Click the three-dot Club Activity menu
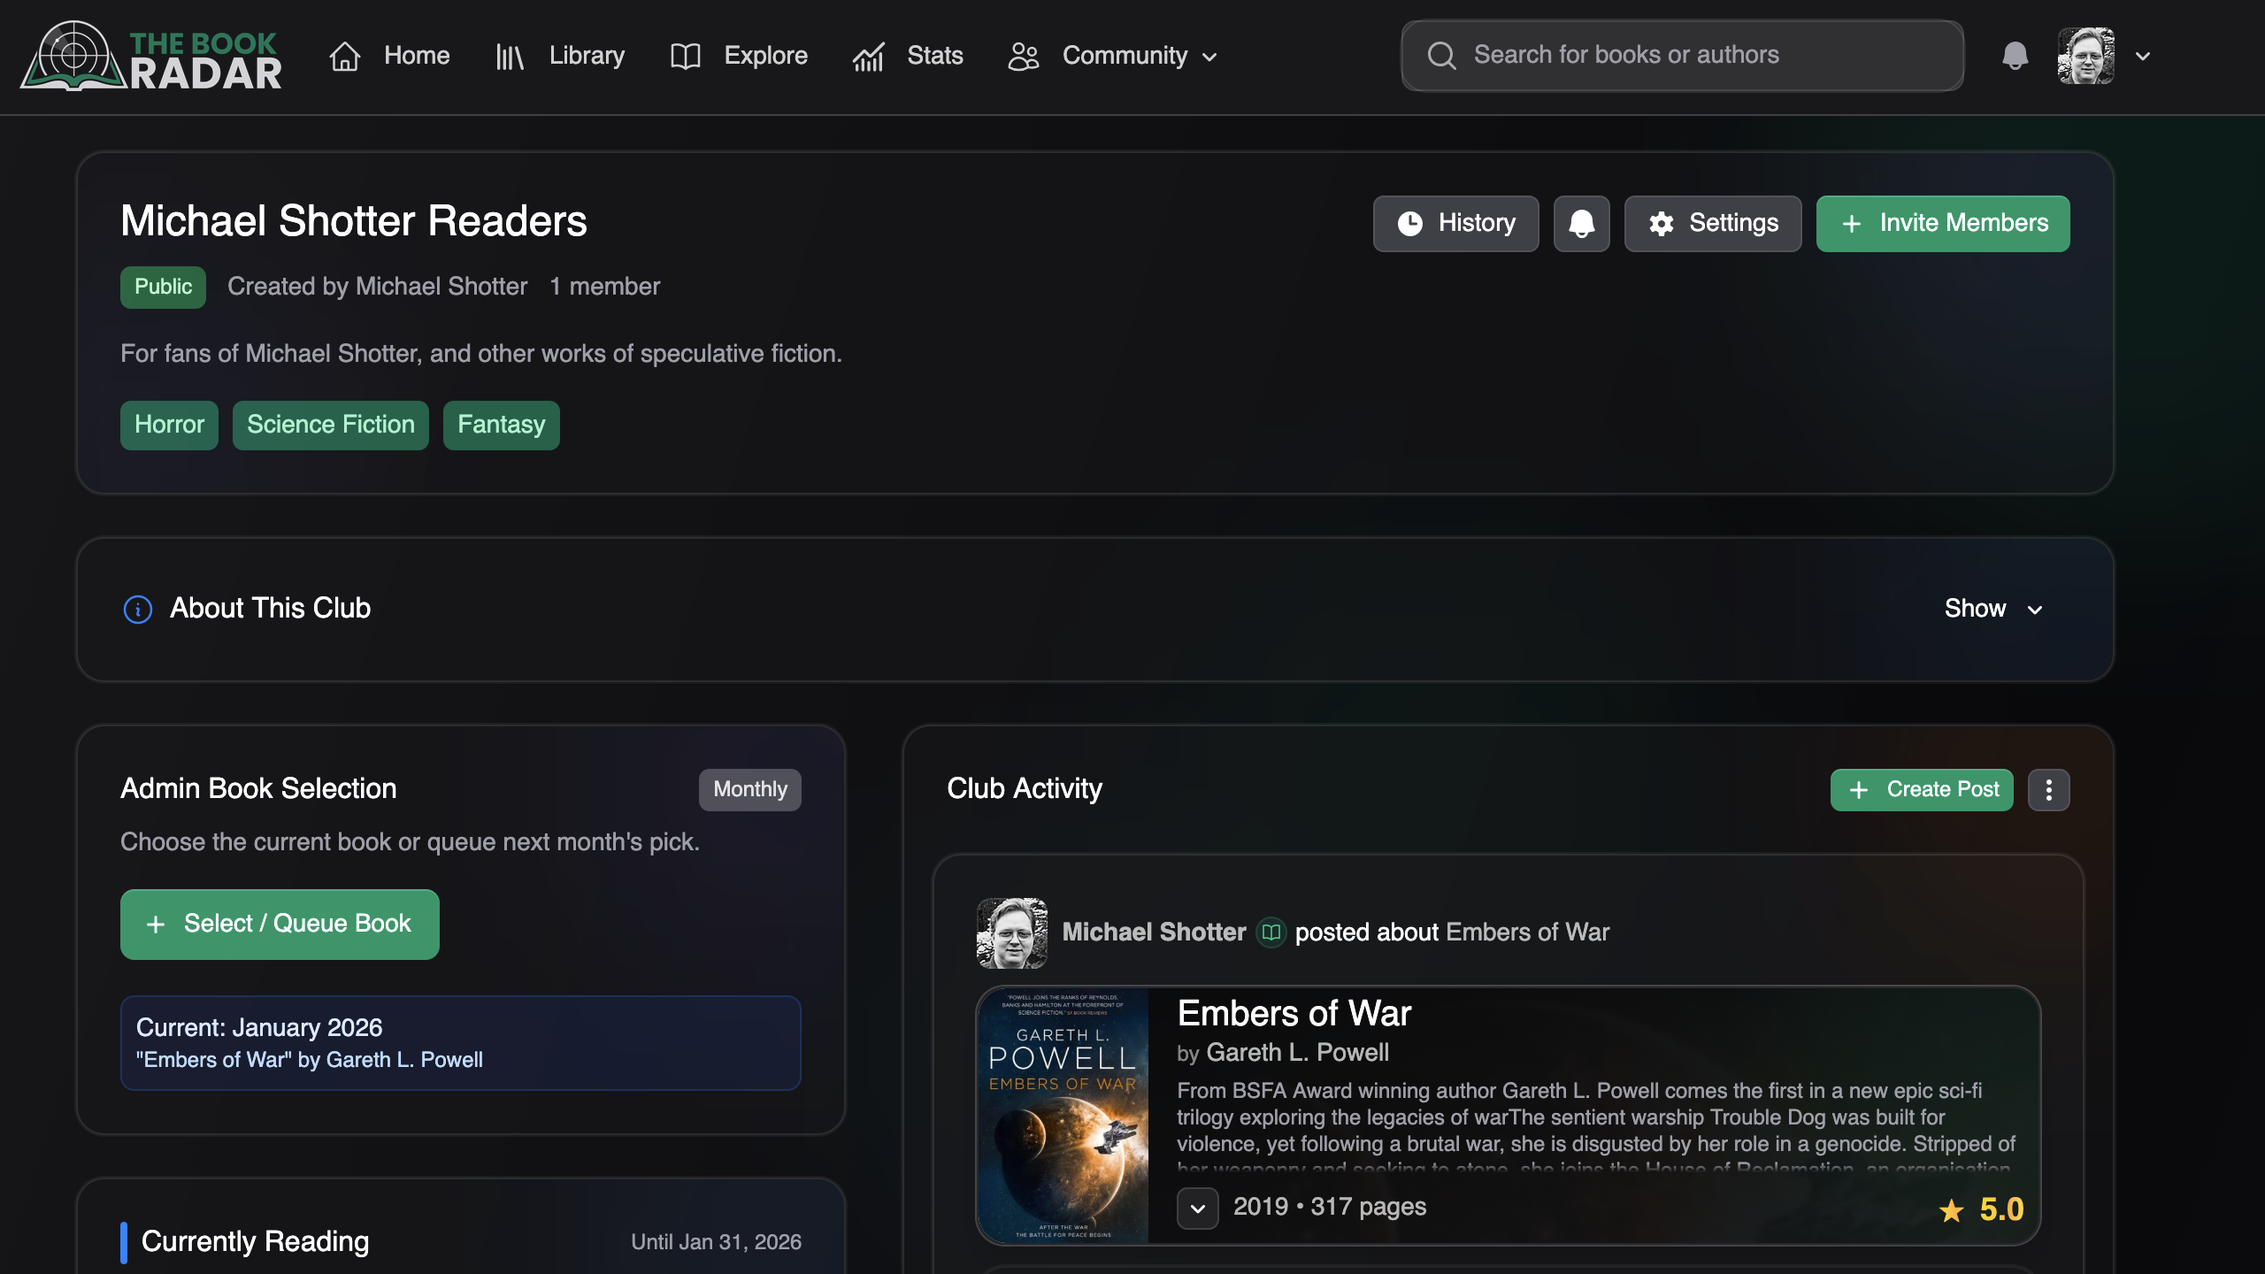This screenshot has height=1274, width=2265. [2048, 790]
